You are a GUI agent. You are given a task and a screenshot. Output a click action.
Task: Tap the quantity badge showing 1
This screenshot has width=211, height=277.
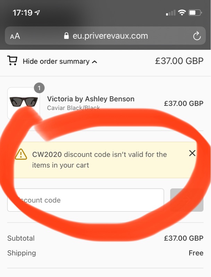[x=39, y=88]
